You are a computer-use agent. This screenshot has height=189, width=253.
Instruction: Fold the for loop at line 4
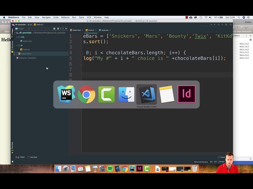click(81, 53)
